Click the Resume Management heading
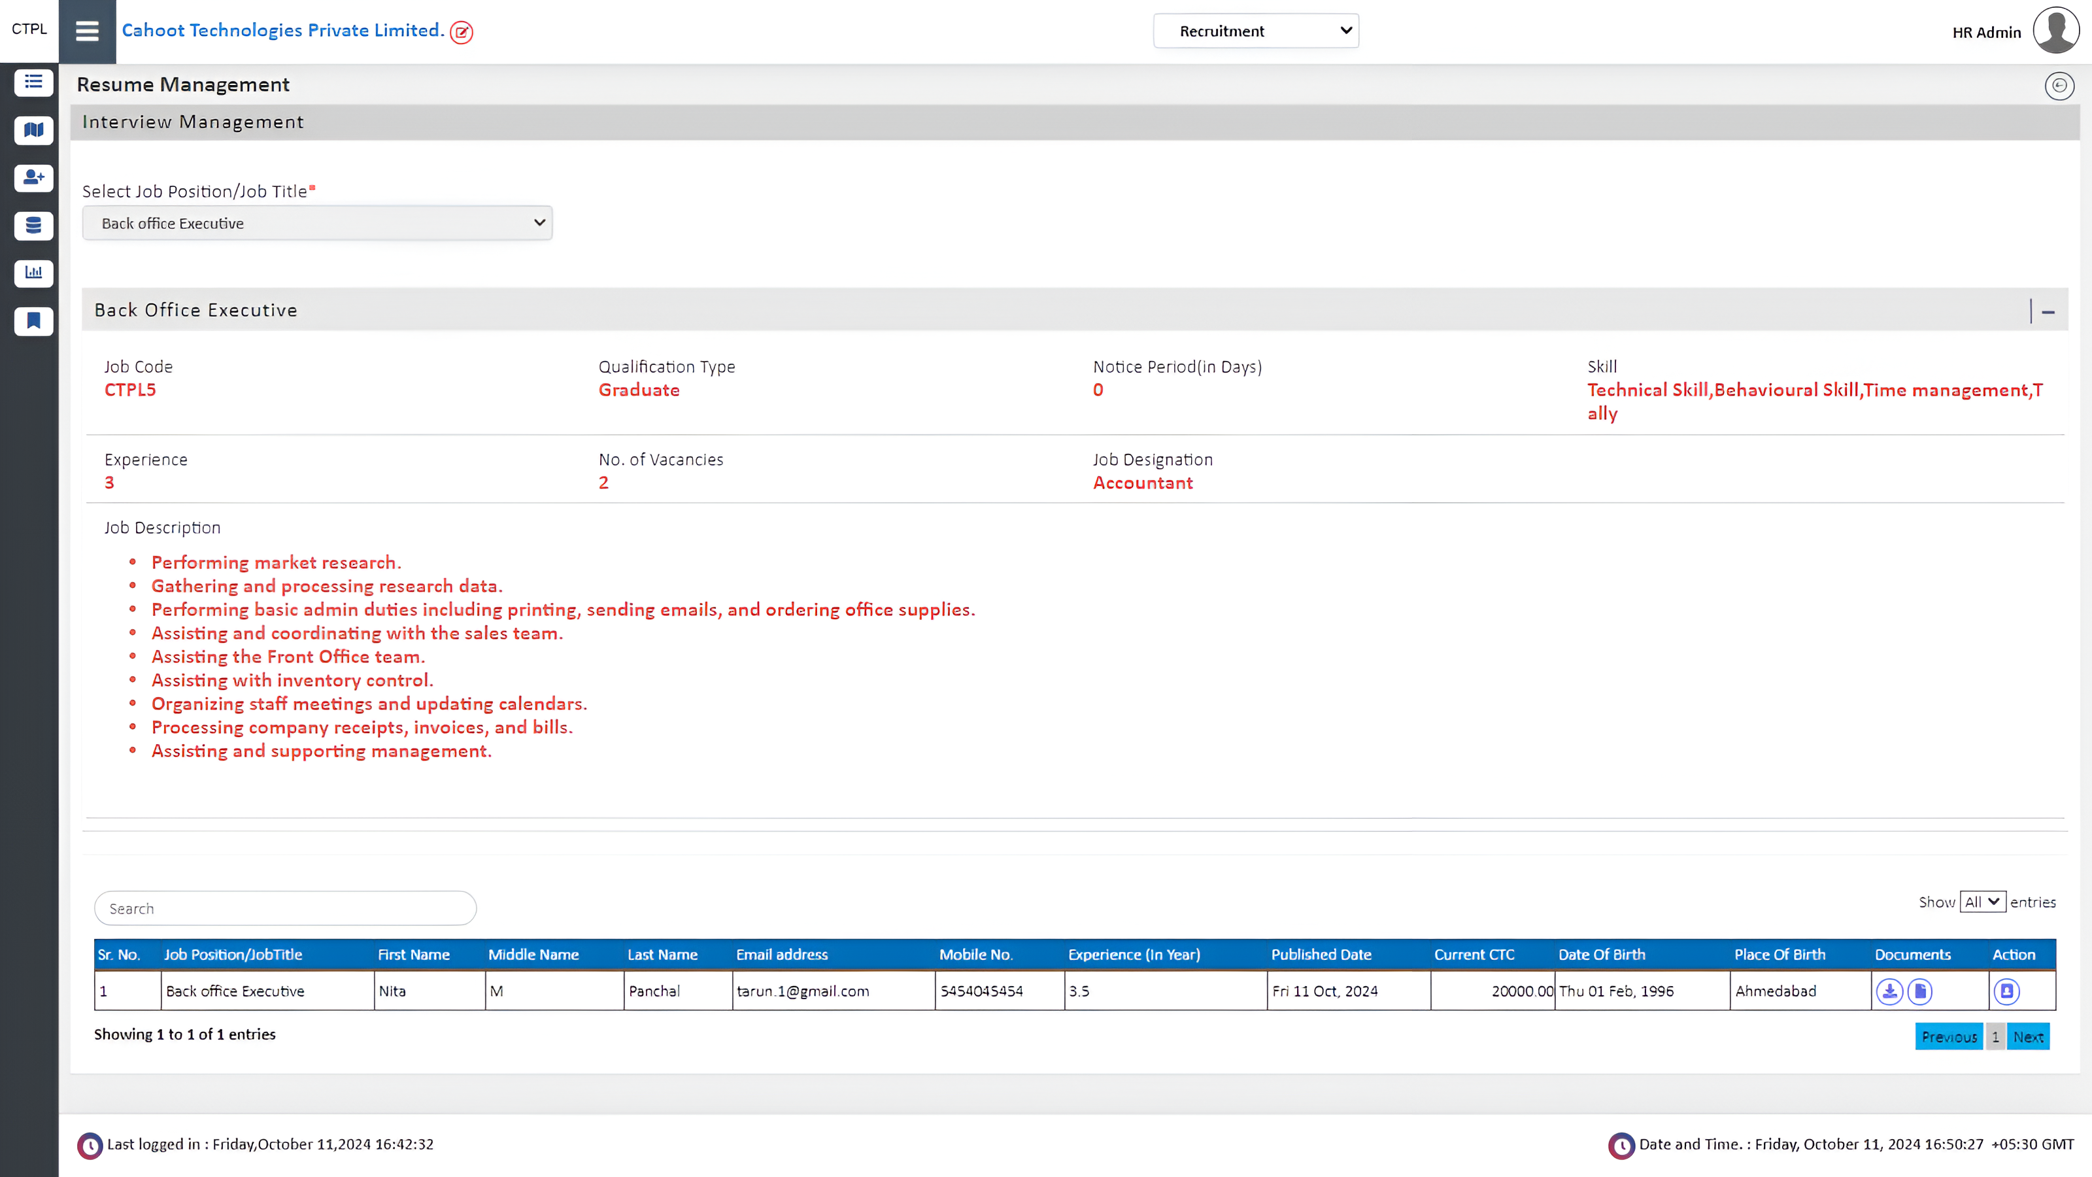Screen dimensions: 2092x1177 [x=183, y=84]
